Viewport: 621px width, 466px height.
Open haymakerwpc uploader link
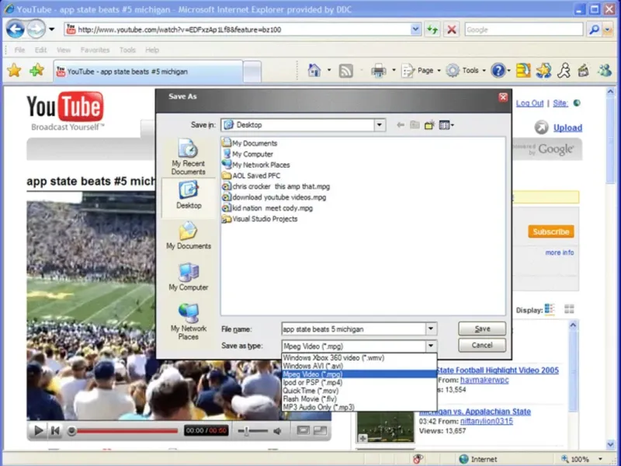click(x=484, y=380)
